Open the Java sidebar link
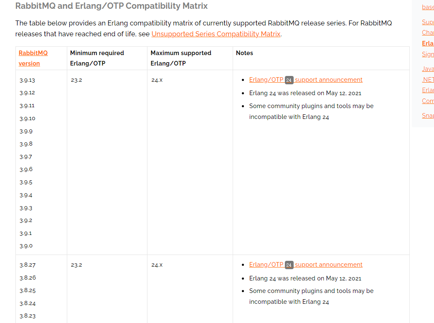This screenshot has width=434, height=323. click(x=428, y=68)
